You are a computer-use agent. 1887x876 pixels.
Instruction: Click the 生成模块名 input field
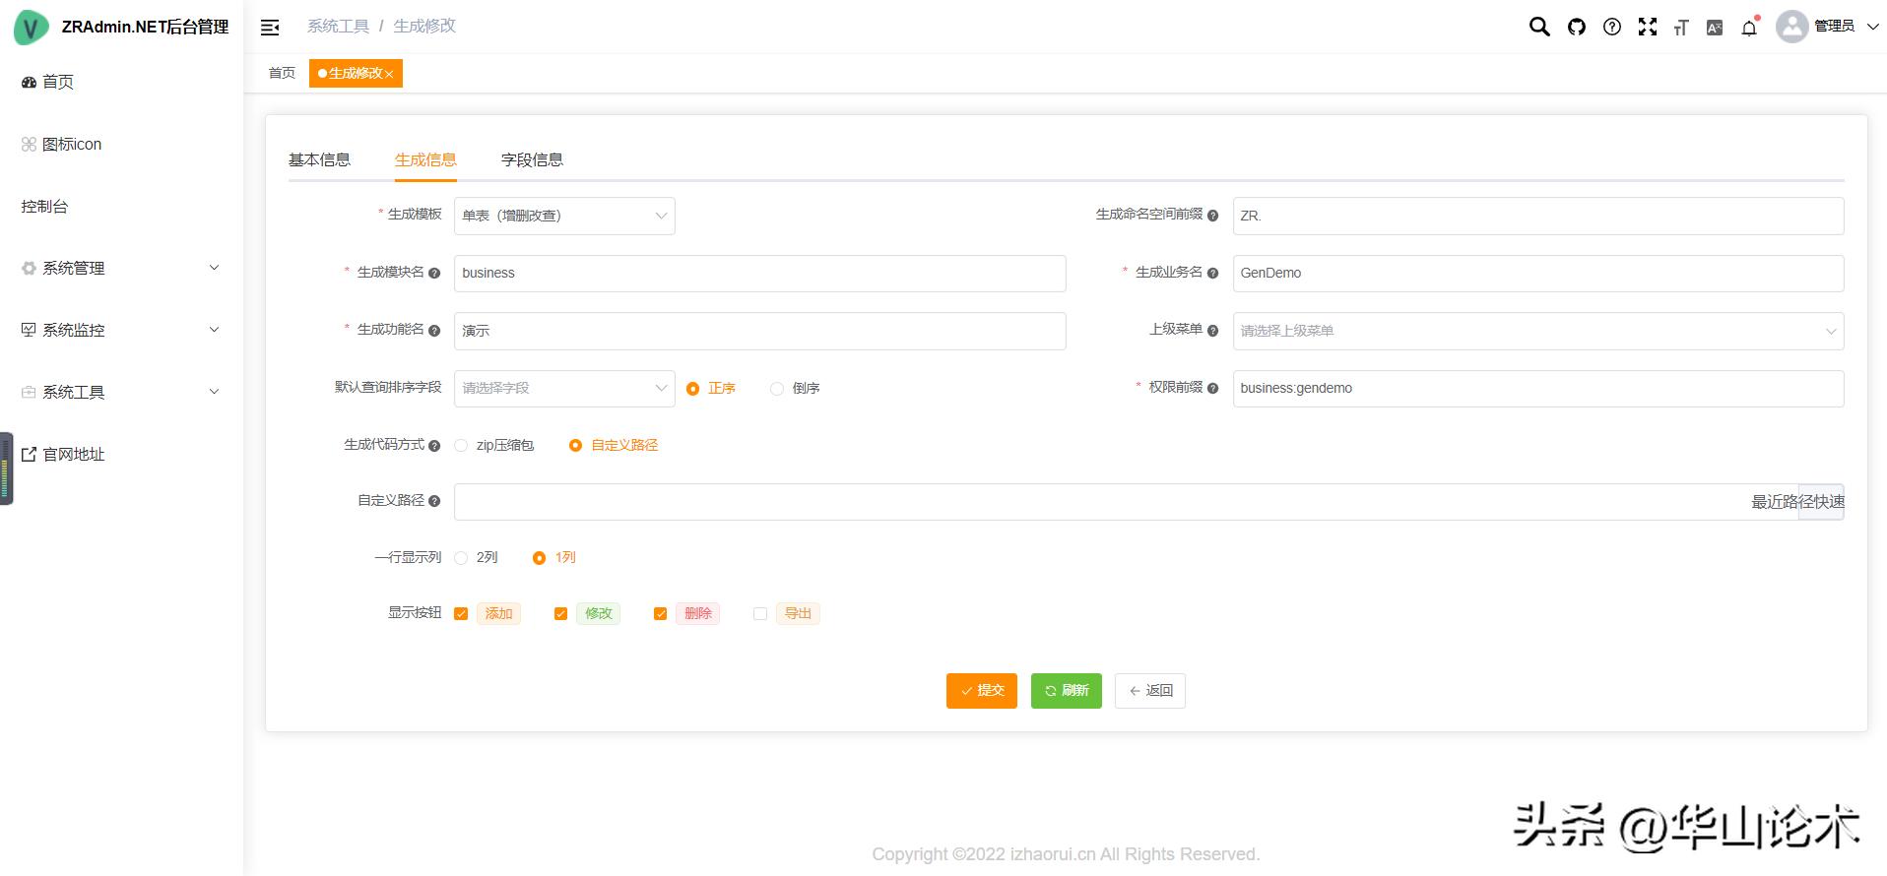tap(759, 274)
